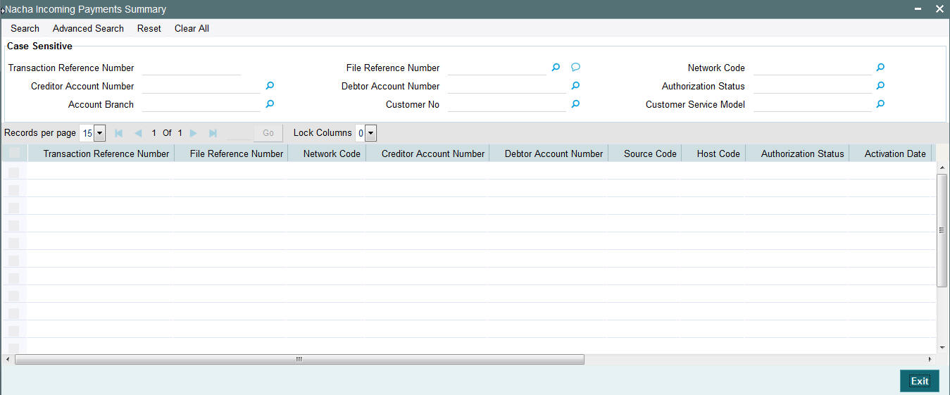Tick the fifth row checkbox in results table
The image size is (950, 395).
14,243
